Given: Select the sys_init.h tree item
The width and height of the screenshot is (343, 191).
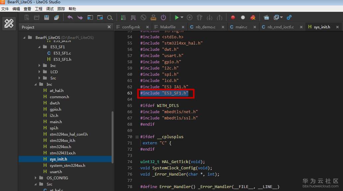Looking at the screenshot, I should (65, 159).
